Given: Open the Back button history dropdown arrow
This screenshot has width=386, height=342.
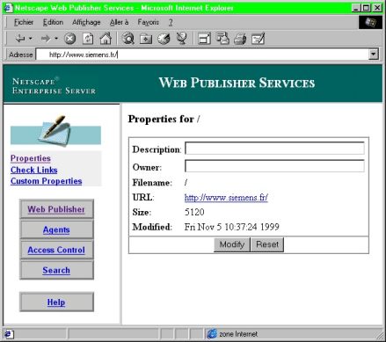Looking at the screenshot, I should coord(30,39).
